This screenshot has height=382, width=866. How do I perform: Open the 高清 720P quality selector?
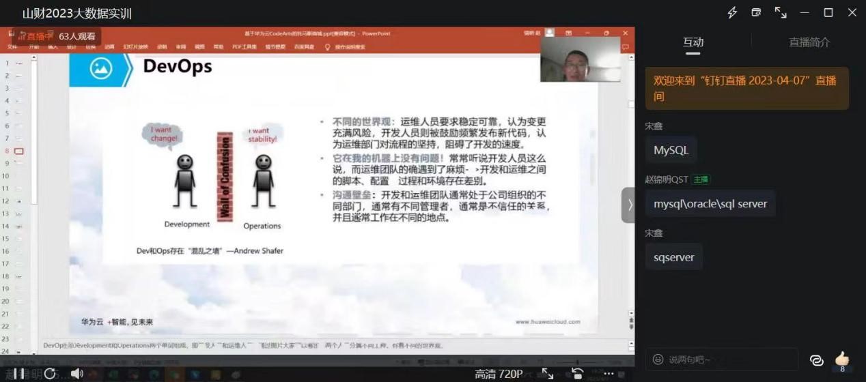(499, 374)
